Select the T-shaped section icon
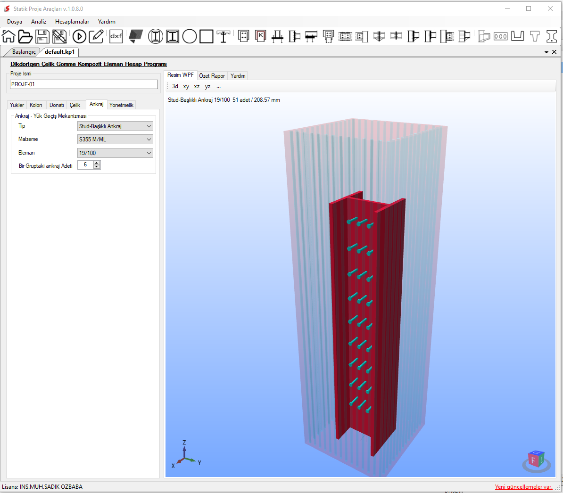 click(535, 36)
